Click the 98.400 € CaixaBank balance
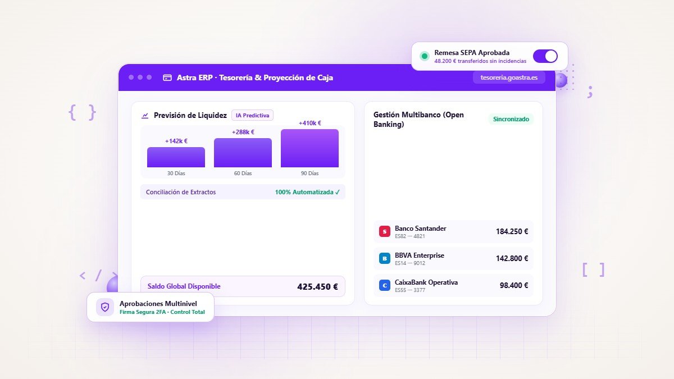 pos(514,285)
